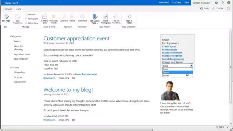
Task: Open the Important news category in the sidebar
Action: point(22,54)
